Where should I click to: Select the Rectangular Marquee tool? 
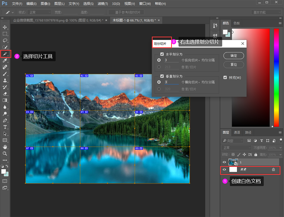pyautogui.click(x=5, y=34)
